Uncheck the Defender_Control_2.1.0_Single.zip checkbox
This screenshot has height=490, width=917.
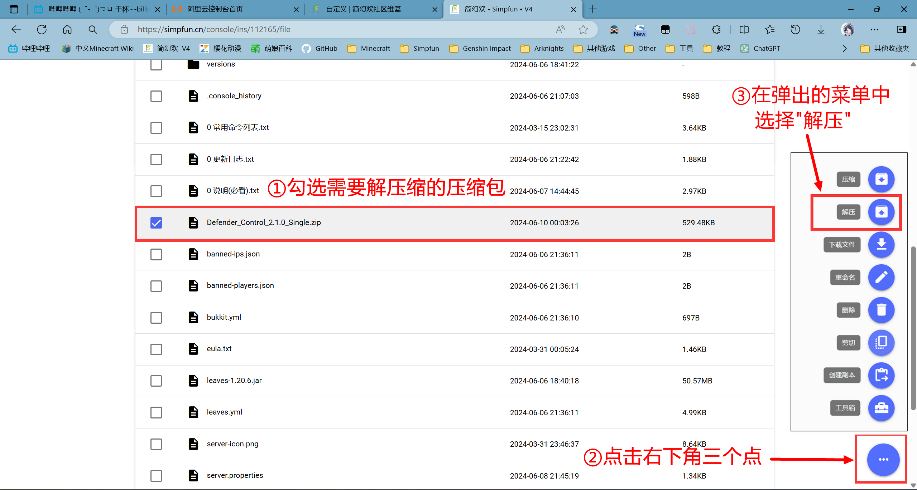(x=156, y=222)
